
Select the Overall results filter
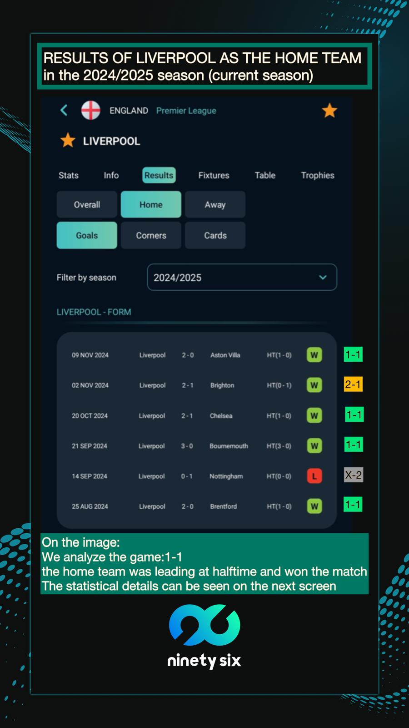tap(87, 205)
